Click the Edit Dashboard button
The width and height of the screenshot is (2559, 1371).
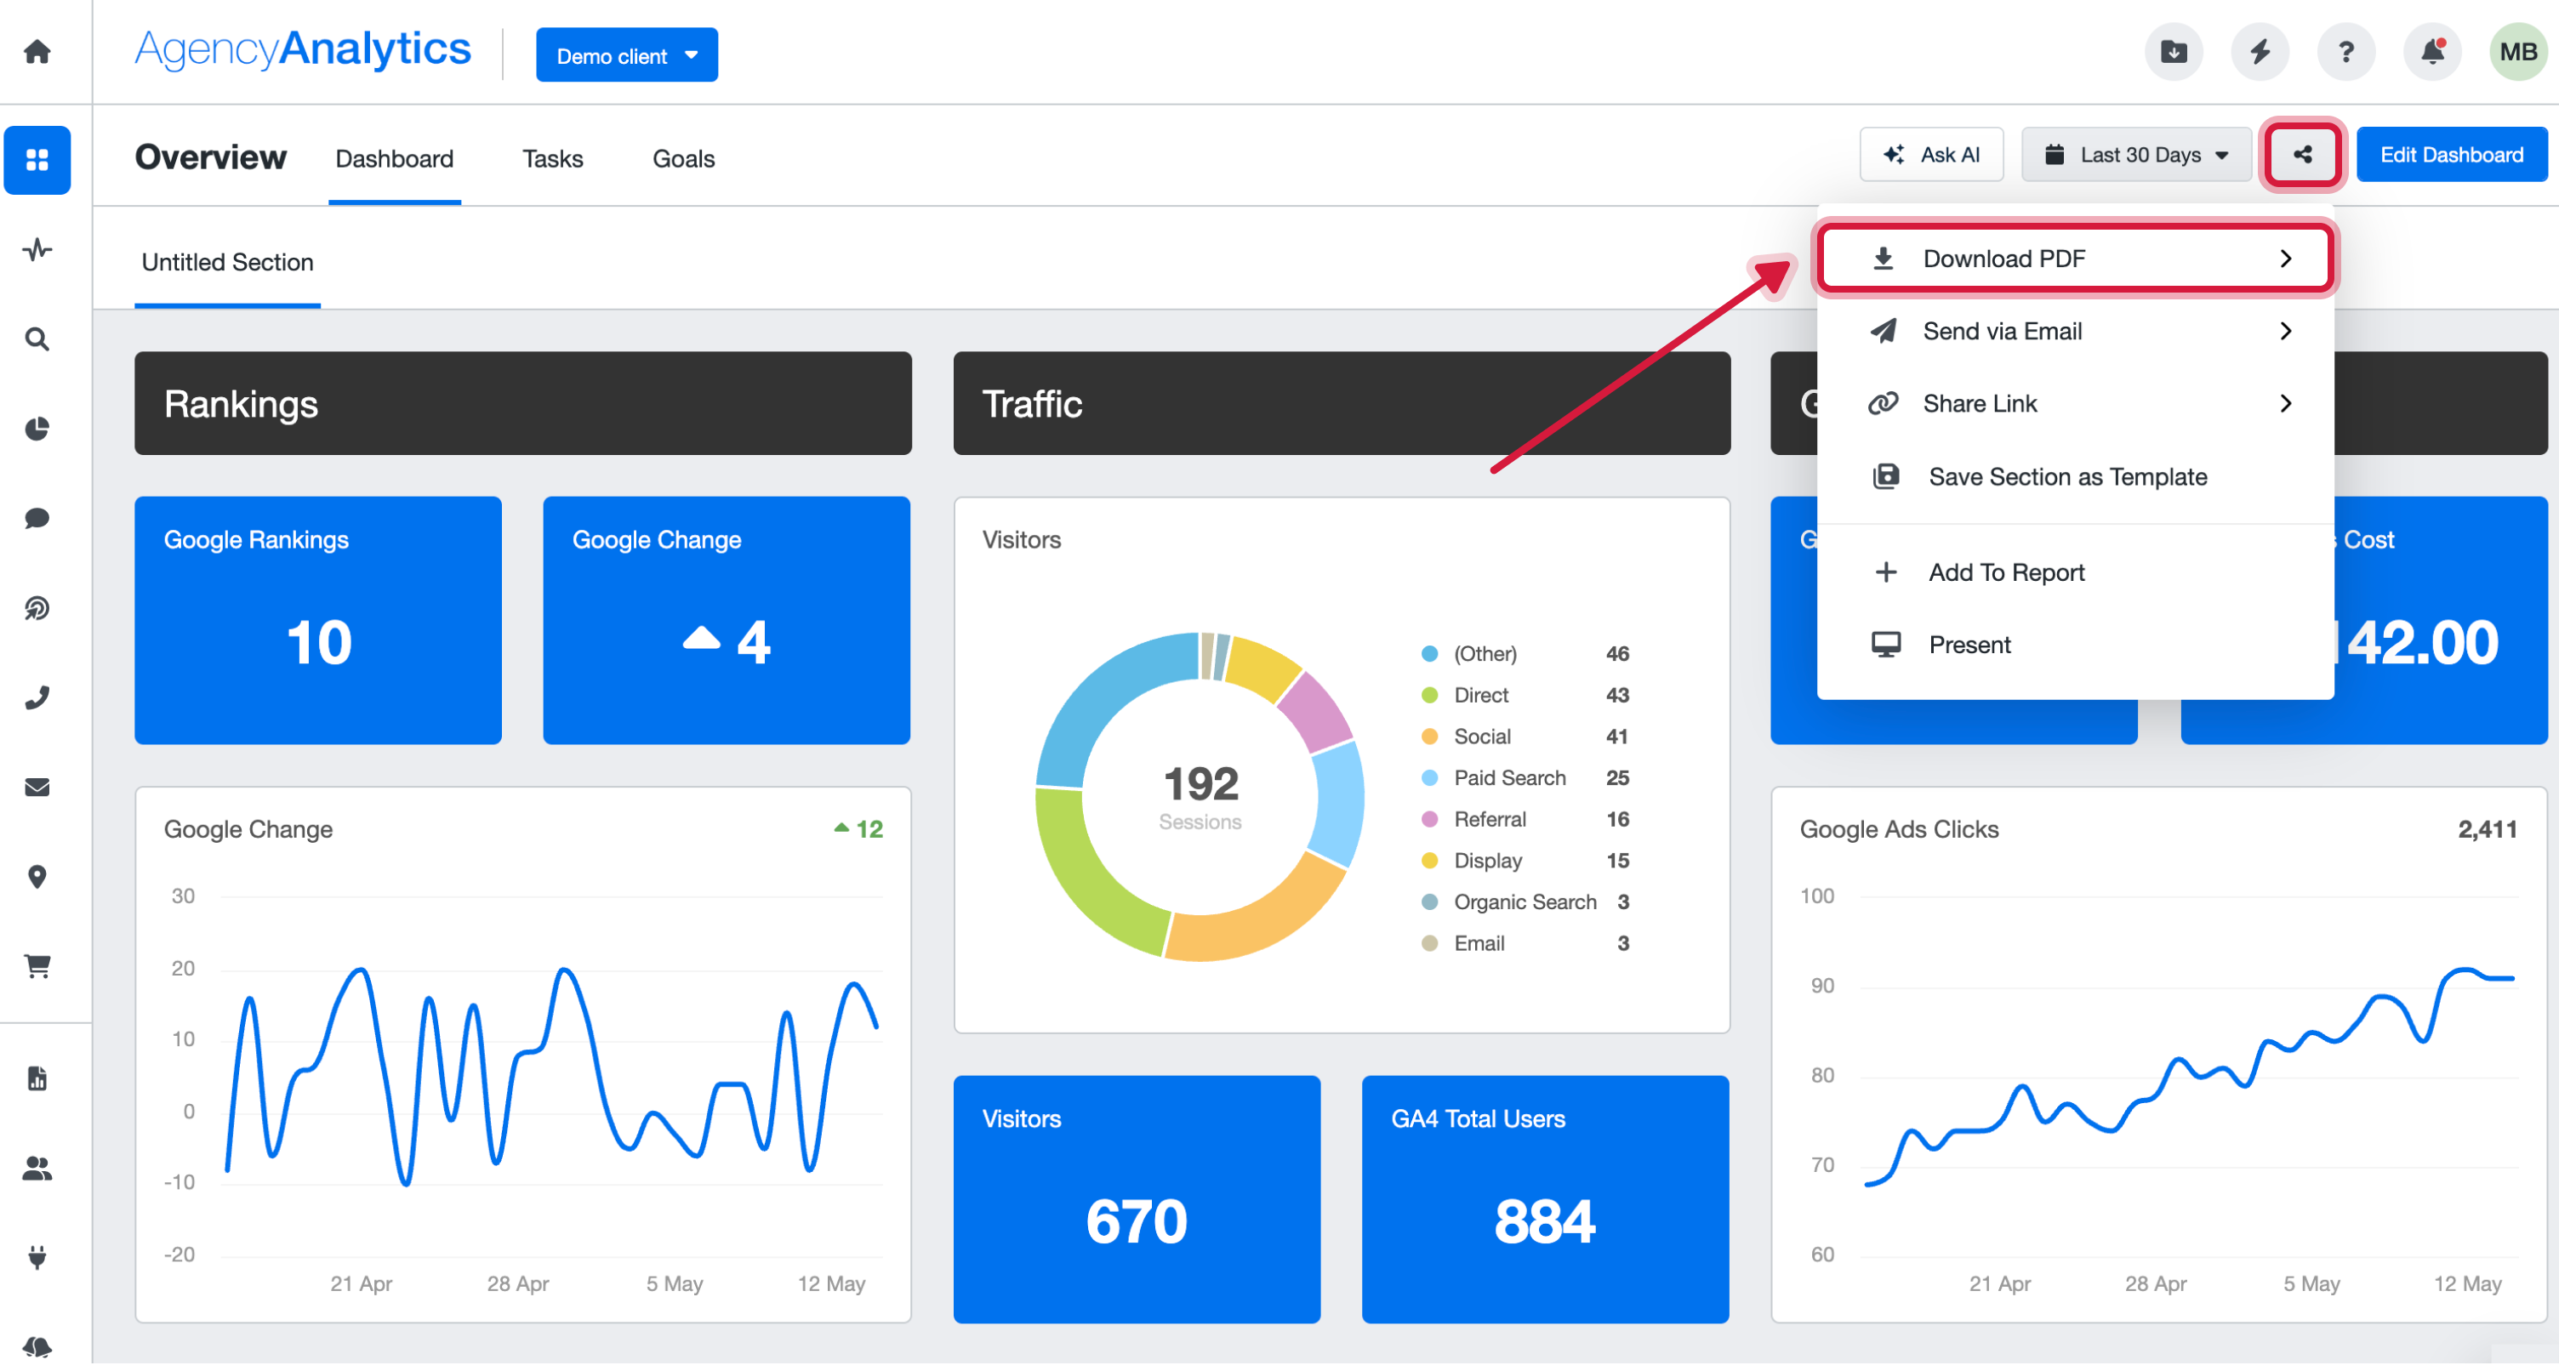(2451, 155)
